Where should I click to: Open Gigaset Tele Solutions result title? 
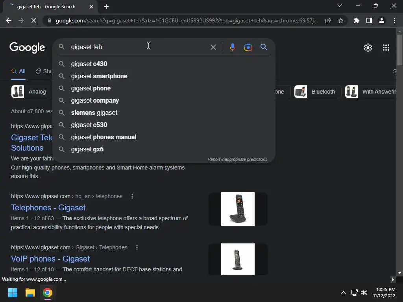click(32, 143)
